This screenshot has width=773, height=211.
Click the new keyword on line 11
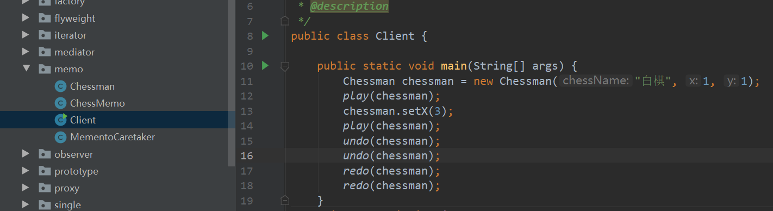click(x=483, y=81)
